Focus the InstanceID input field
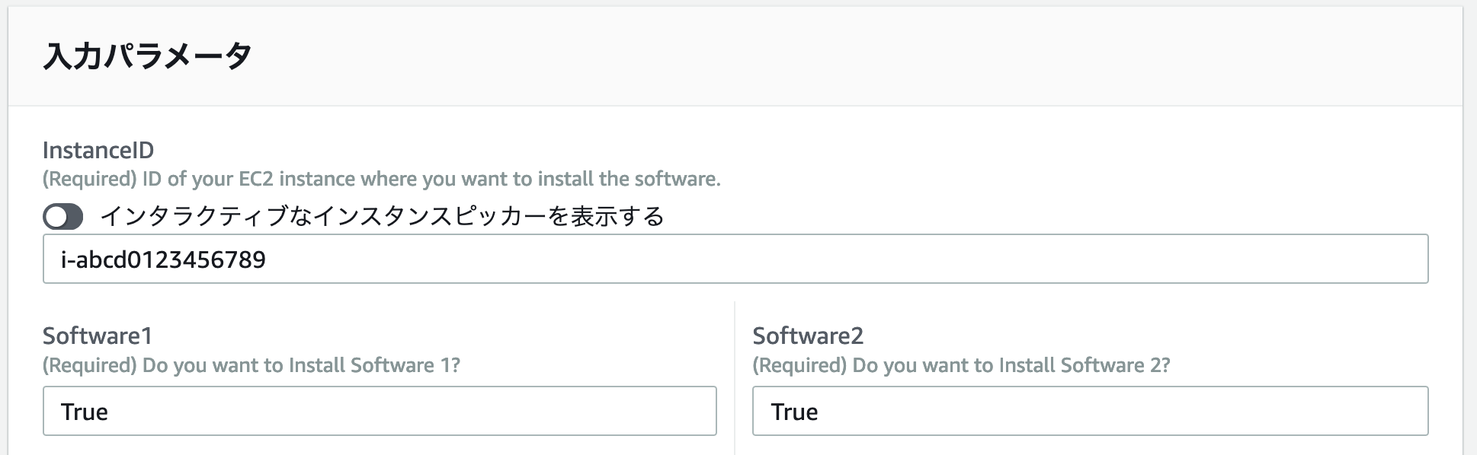Screen dimensions: 1477x455 pyautogui.click(x=735, y=259)
